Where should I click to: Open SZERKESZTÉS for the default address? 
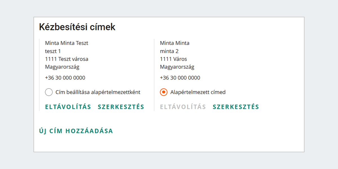[236, 107]
